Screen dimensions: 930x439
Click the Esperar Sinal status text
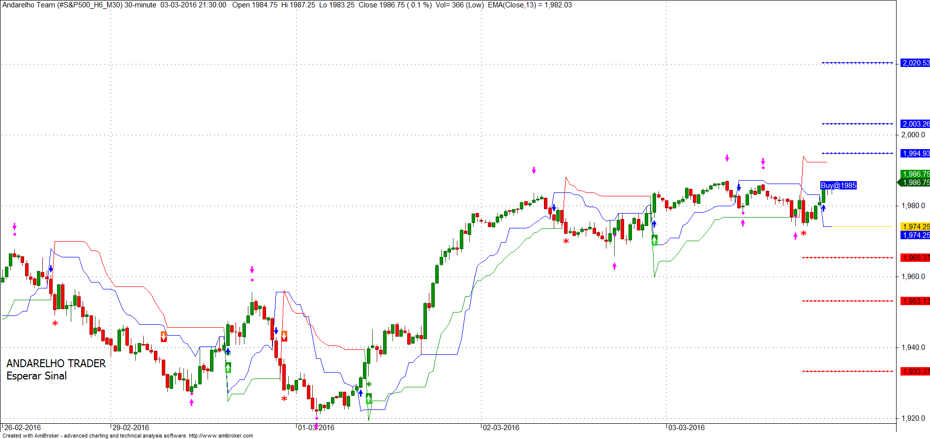click(x=36, y=376)
